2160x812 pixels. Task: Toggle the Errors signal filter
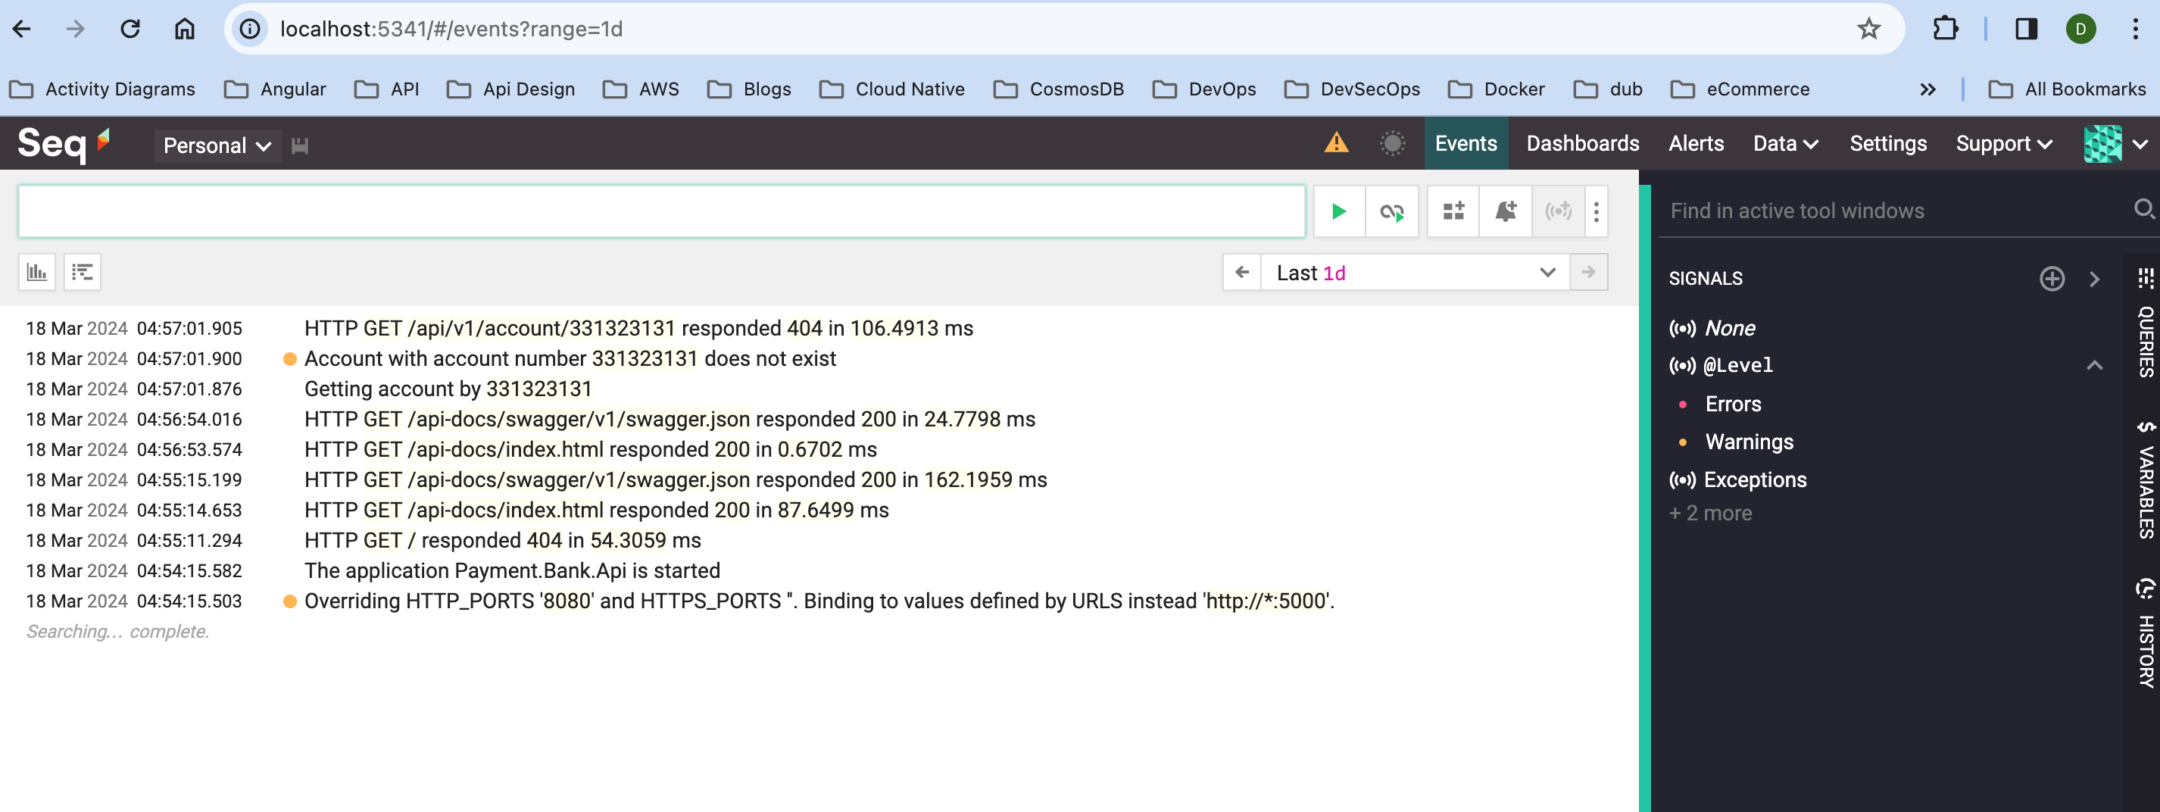coord(1732,404)
